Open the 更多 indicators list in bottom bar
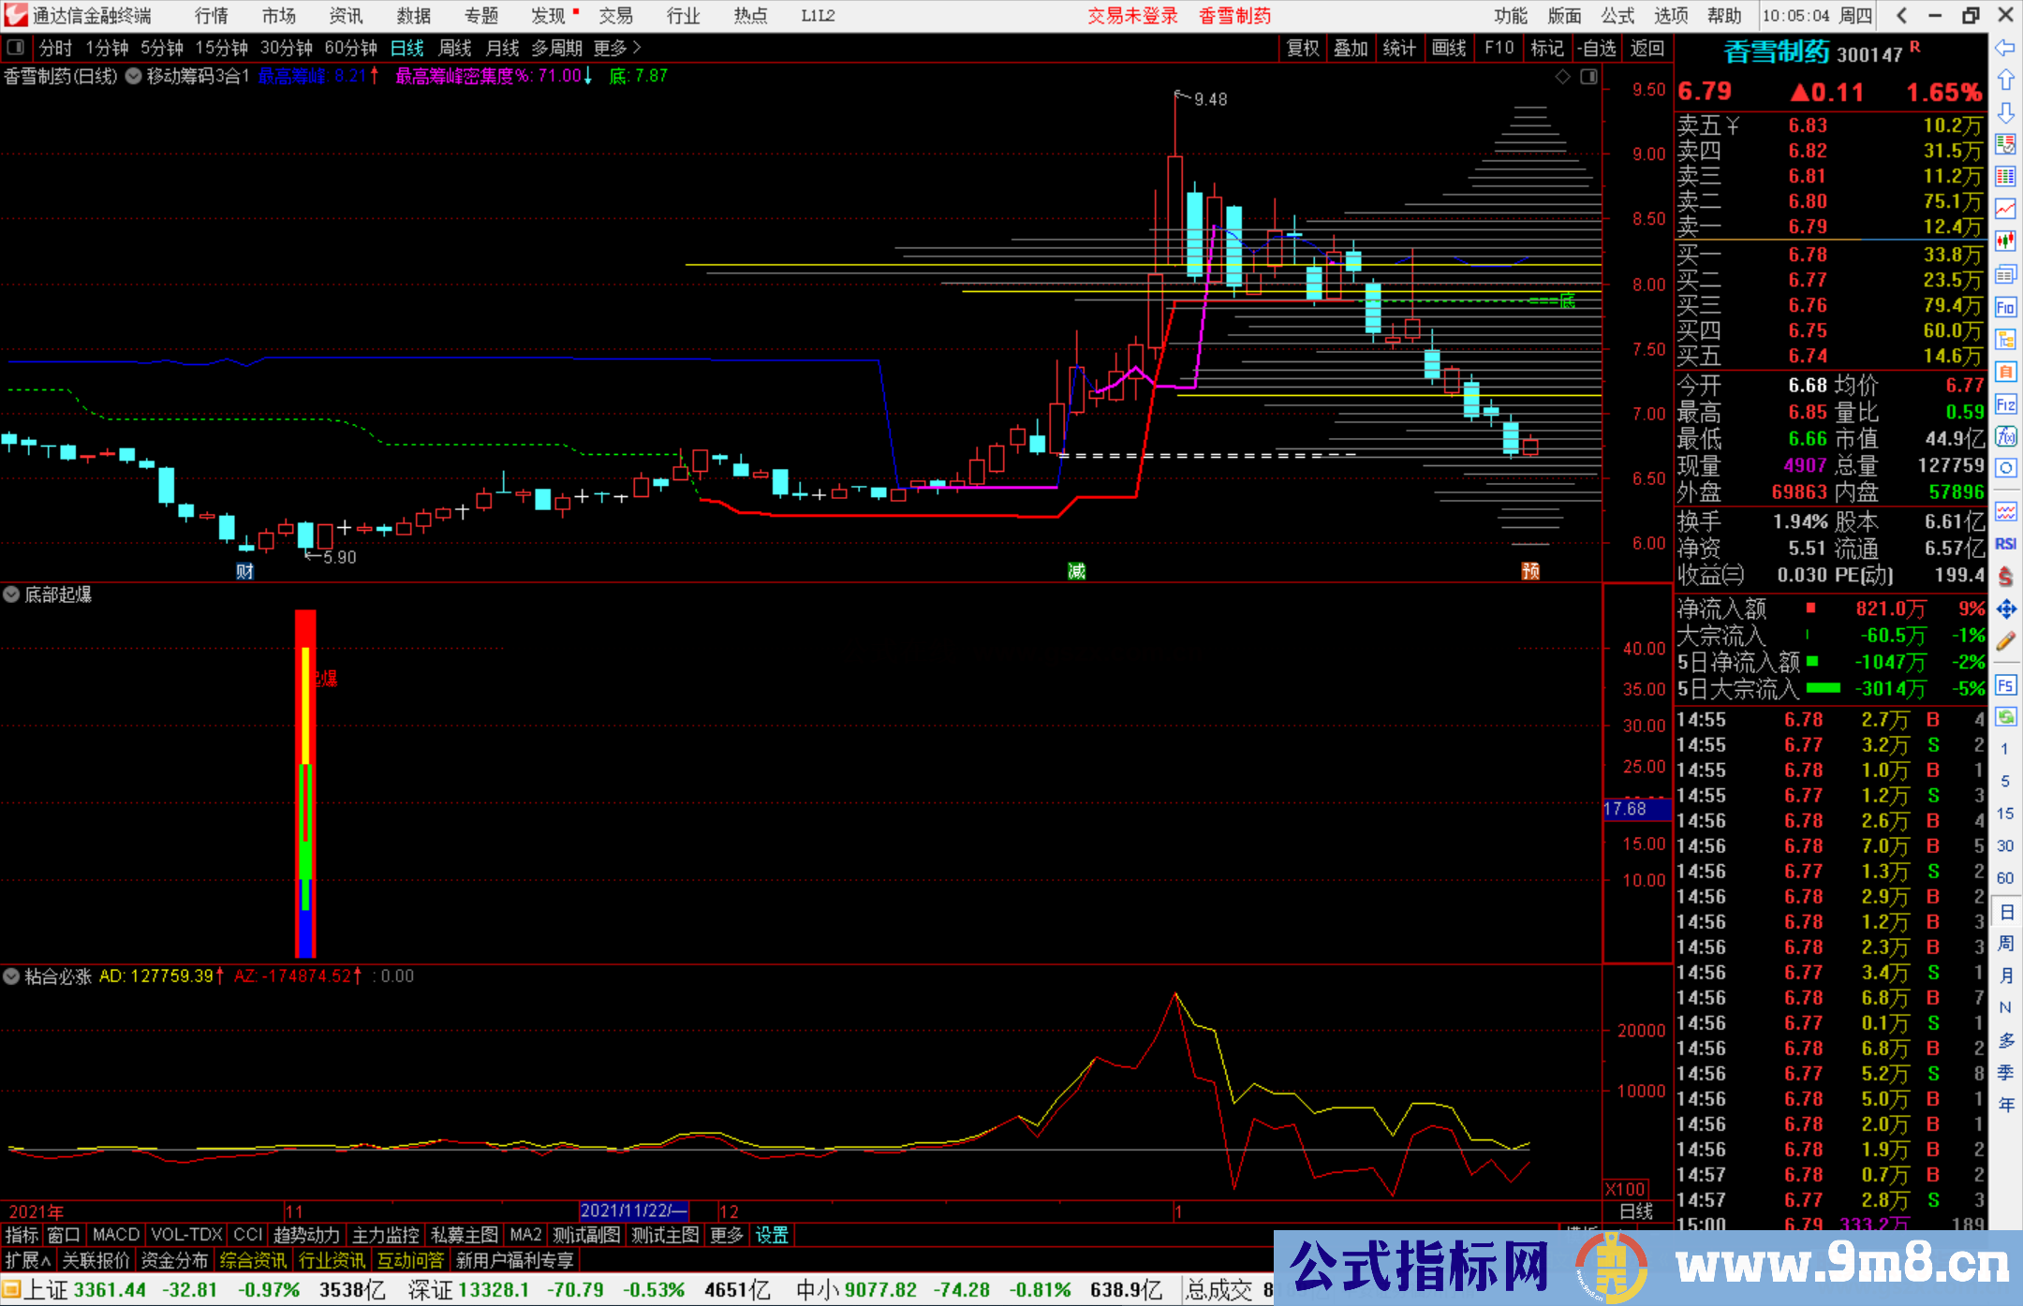Viewport: 2023px width, 1306px height. click(726, 1235)
